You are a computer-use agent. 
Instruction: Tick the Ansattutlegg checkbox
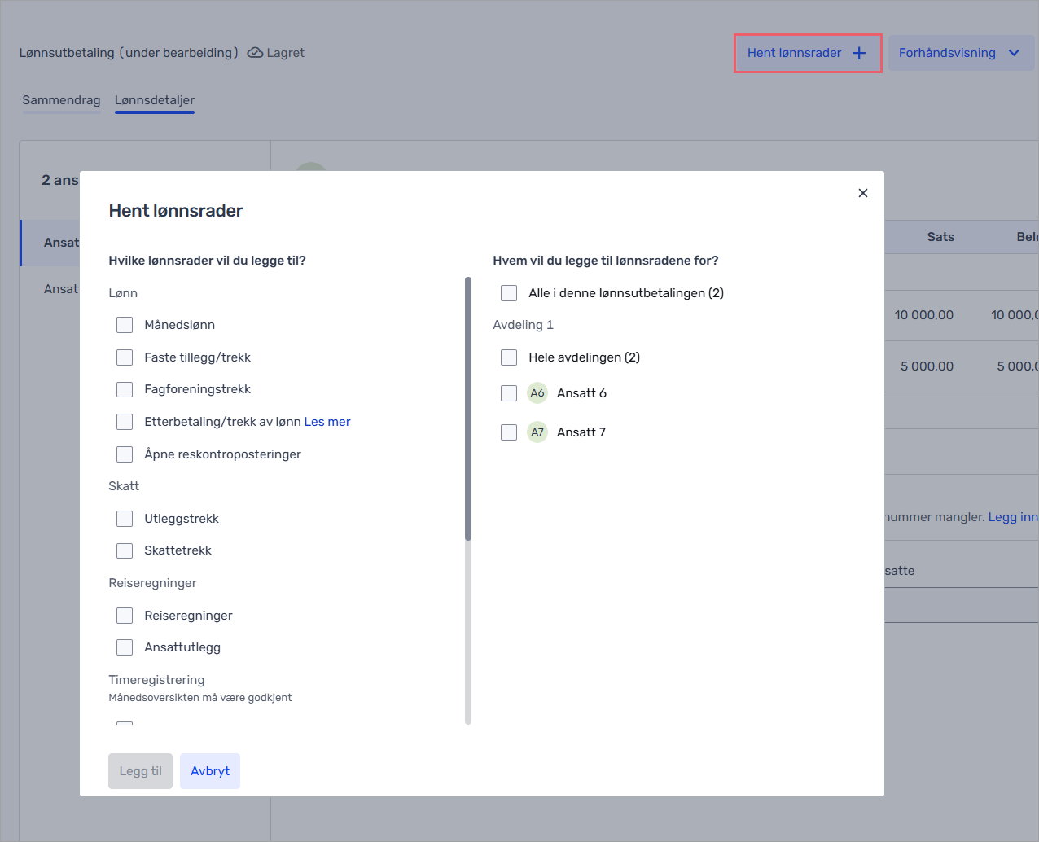click(x=125, y=647)
